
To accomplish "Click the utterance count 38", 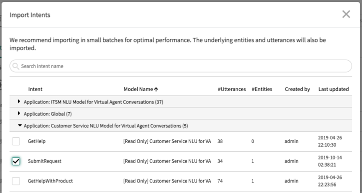I will [x=220, y=141].
